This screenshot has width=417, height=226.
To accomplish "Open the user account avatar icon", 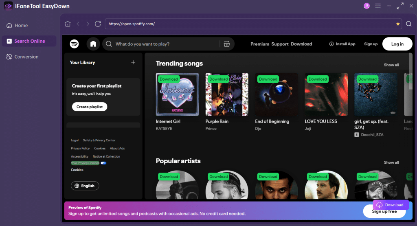I will coord(367,6).
